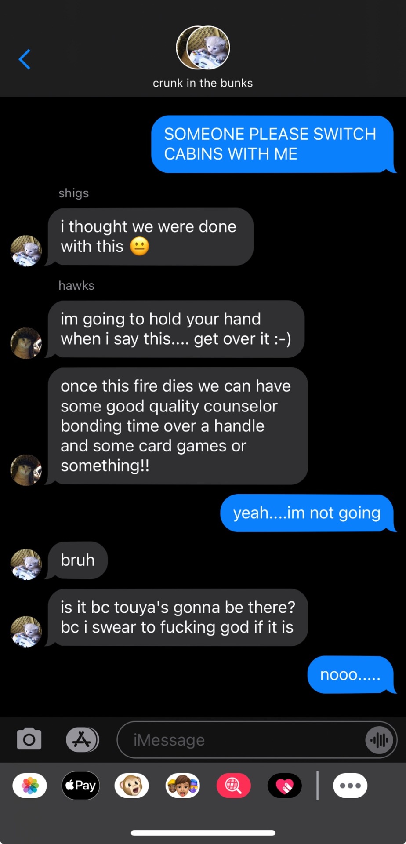Open Memoji stickers icon
Viewport: 406px width, 844px height.
(183, 786)
